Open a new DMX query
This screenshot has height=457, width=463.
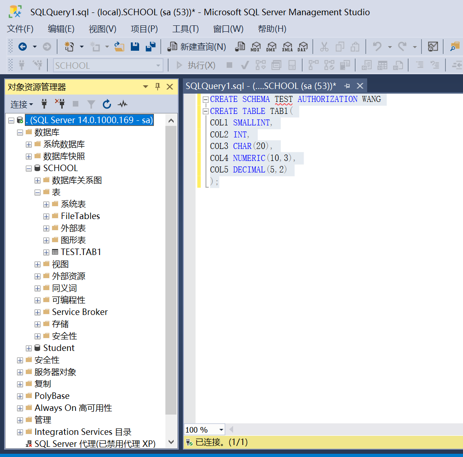[x=271, y=47]
